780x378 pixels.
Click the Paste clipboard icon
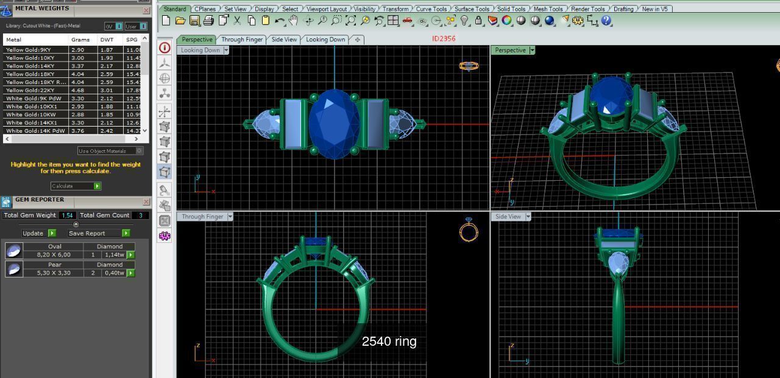click(x=265, y=21)
